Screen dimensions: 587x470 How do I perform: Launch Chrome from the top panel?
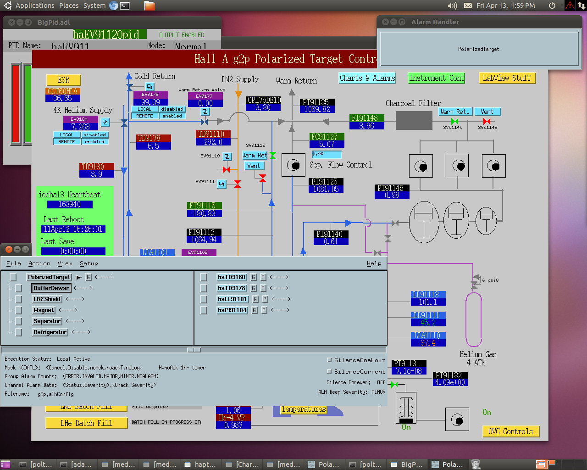pyautogui.click(x=113, y=6)
